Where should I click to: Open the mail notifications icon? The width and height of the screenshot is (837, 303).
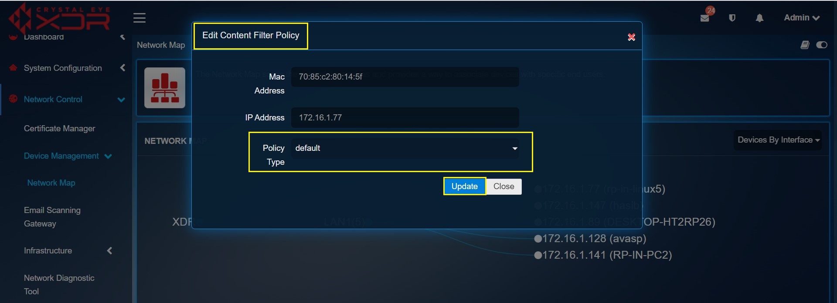click(704, 18)
